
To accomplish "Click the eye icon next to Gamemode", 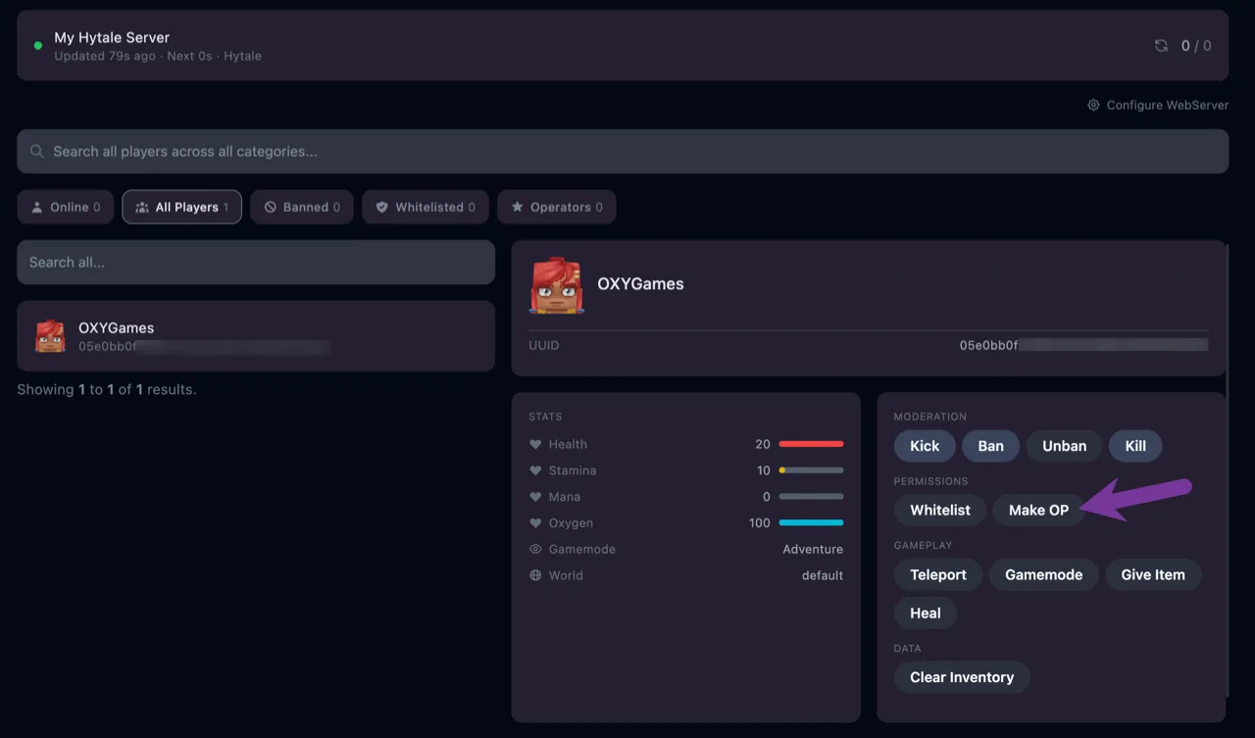I will tap(535, 550).
